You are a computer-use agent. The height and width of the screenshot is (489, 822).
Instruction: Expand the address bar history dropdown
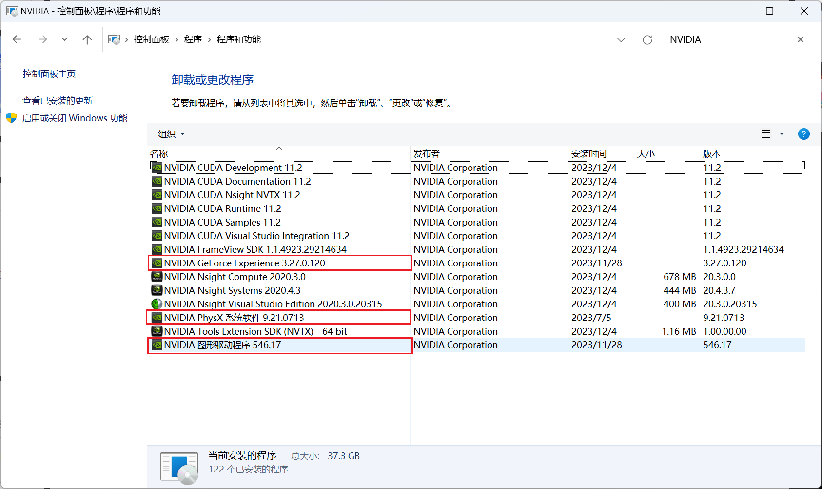click(x=621, y=40)
